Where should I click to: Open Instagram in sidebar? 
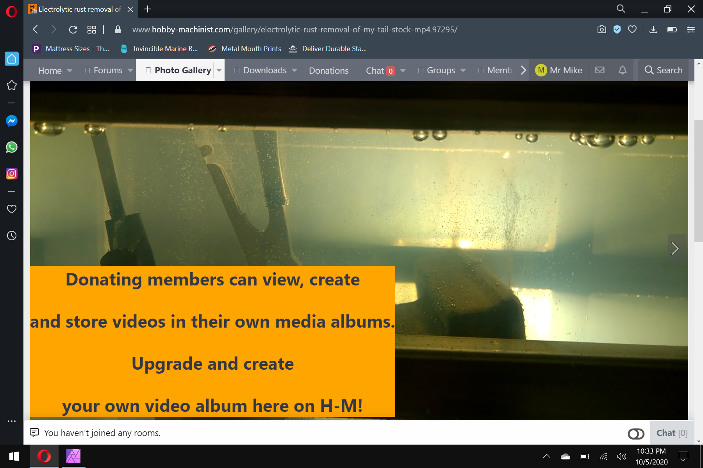[x=12, y=174]
